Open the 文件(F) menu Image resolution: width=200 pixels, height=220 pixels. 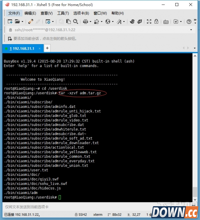(x=14, y=13)
